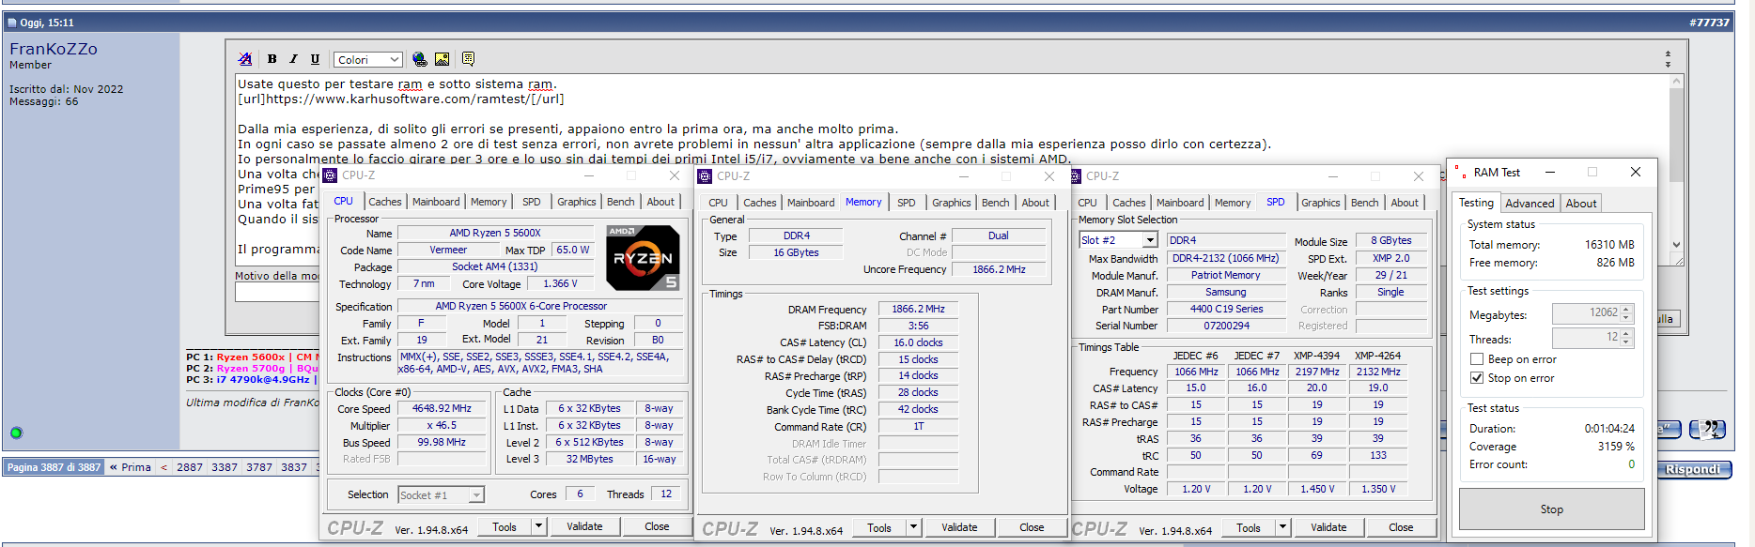Click Tools button in CPU-Z CPU window
1755x547 pixels.
[x=505, y=526]
